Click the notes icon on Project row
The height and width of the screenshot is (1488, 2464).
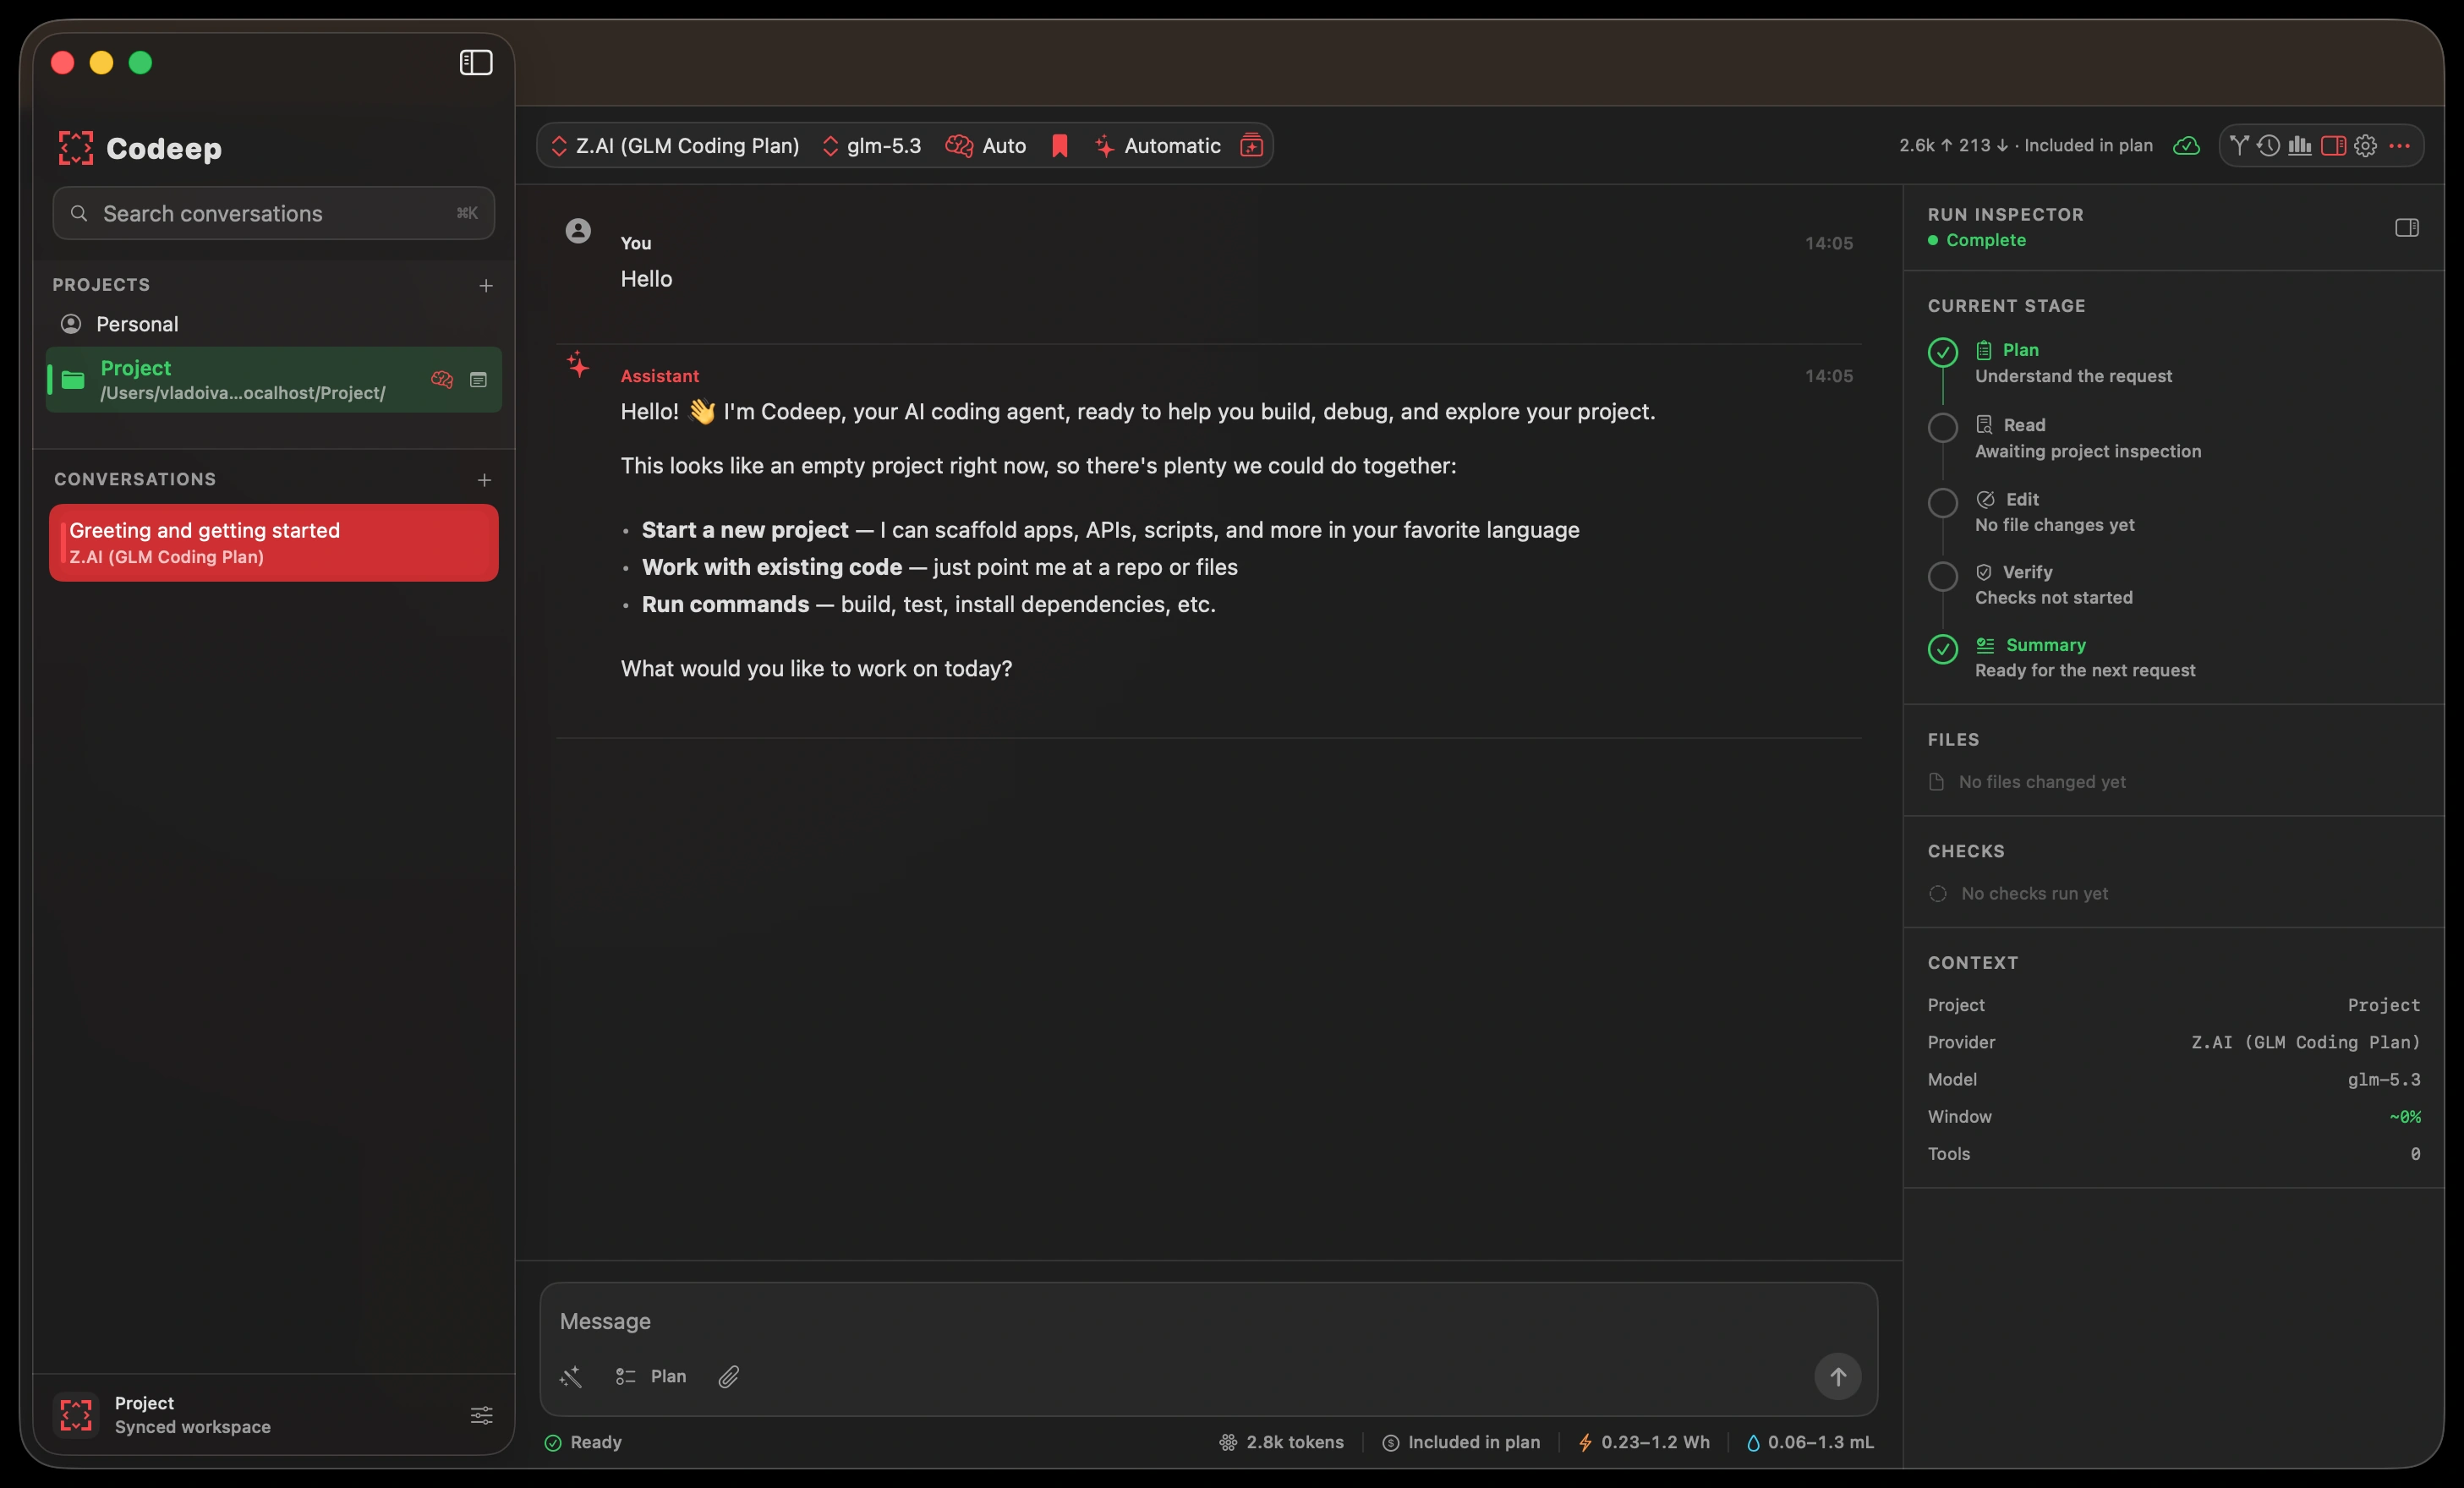click(479, 380)
